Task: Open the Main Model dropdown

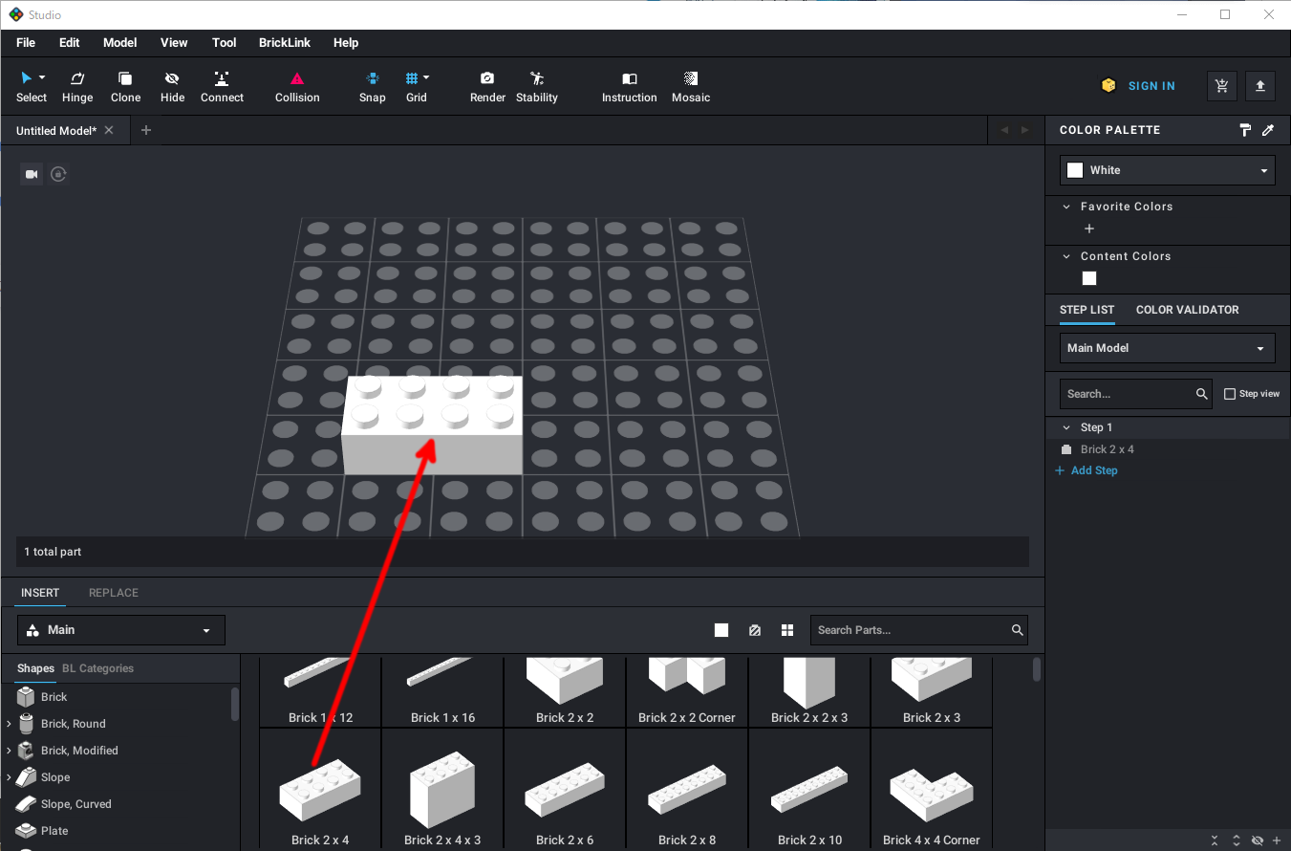Action: pyautogui.click(x=1167, y=348)
